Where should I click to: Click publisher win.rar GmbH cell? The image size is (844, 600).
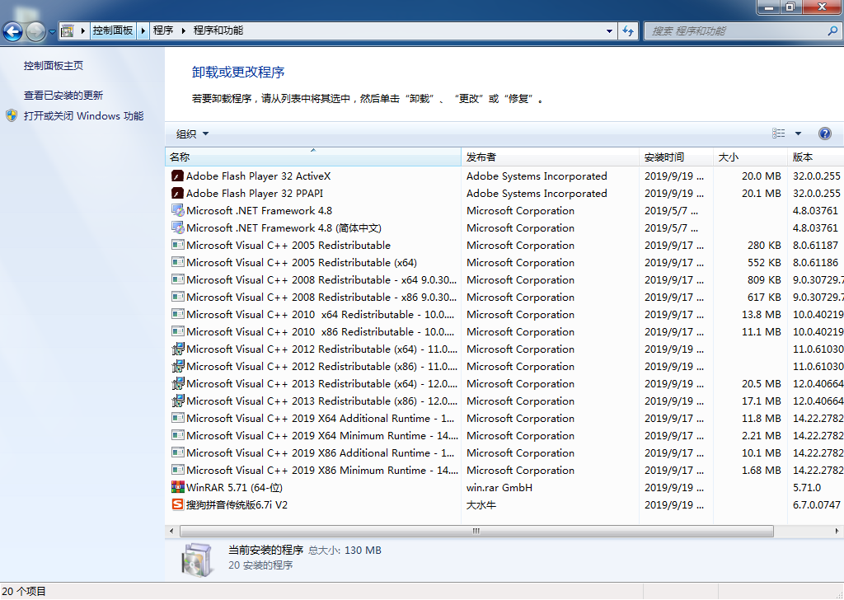tap(499, 488)
